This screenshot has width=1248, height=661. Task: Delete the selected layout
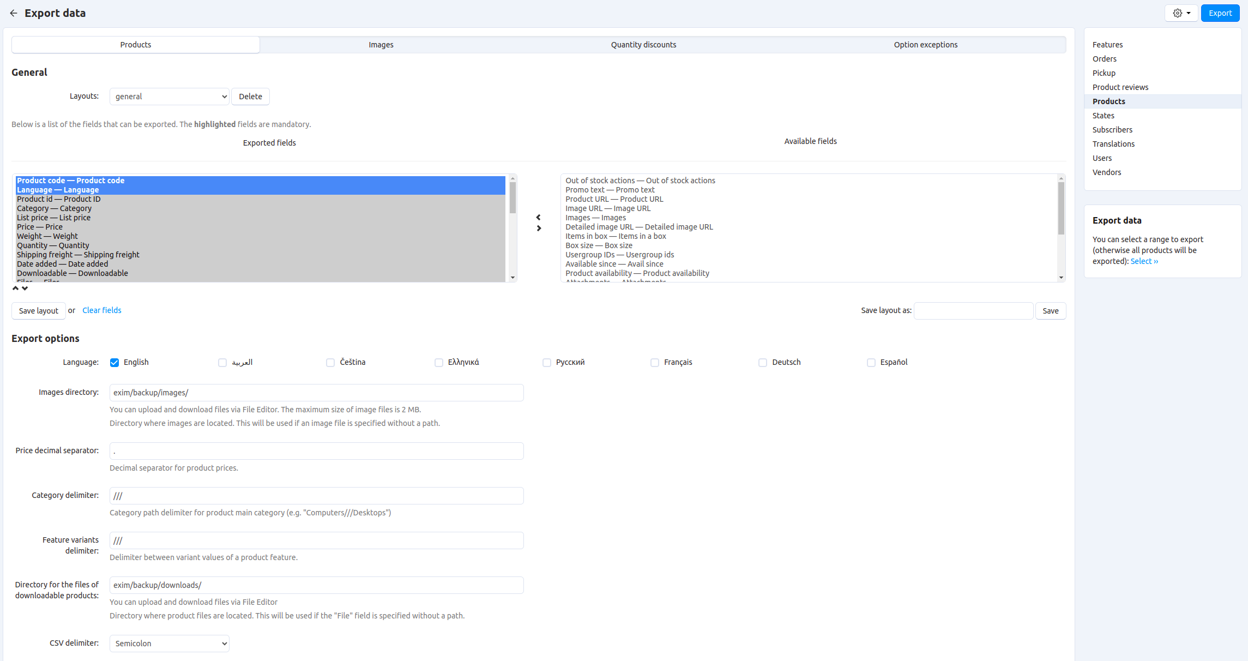pyautogui.click(x=250, y=97)
